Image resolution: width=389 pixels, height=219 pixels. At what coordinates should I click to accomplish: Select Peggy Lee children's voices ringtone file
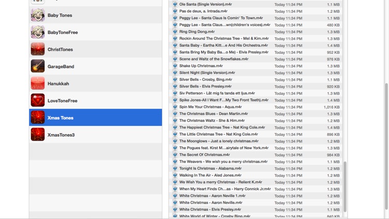pyautogui.click(x=225, y=25)
